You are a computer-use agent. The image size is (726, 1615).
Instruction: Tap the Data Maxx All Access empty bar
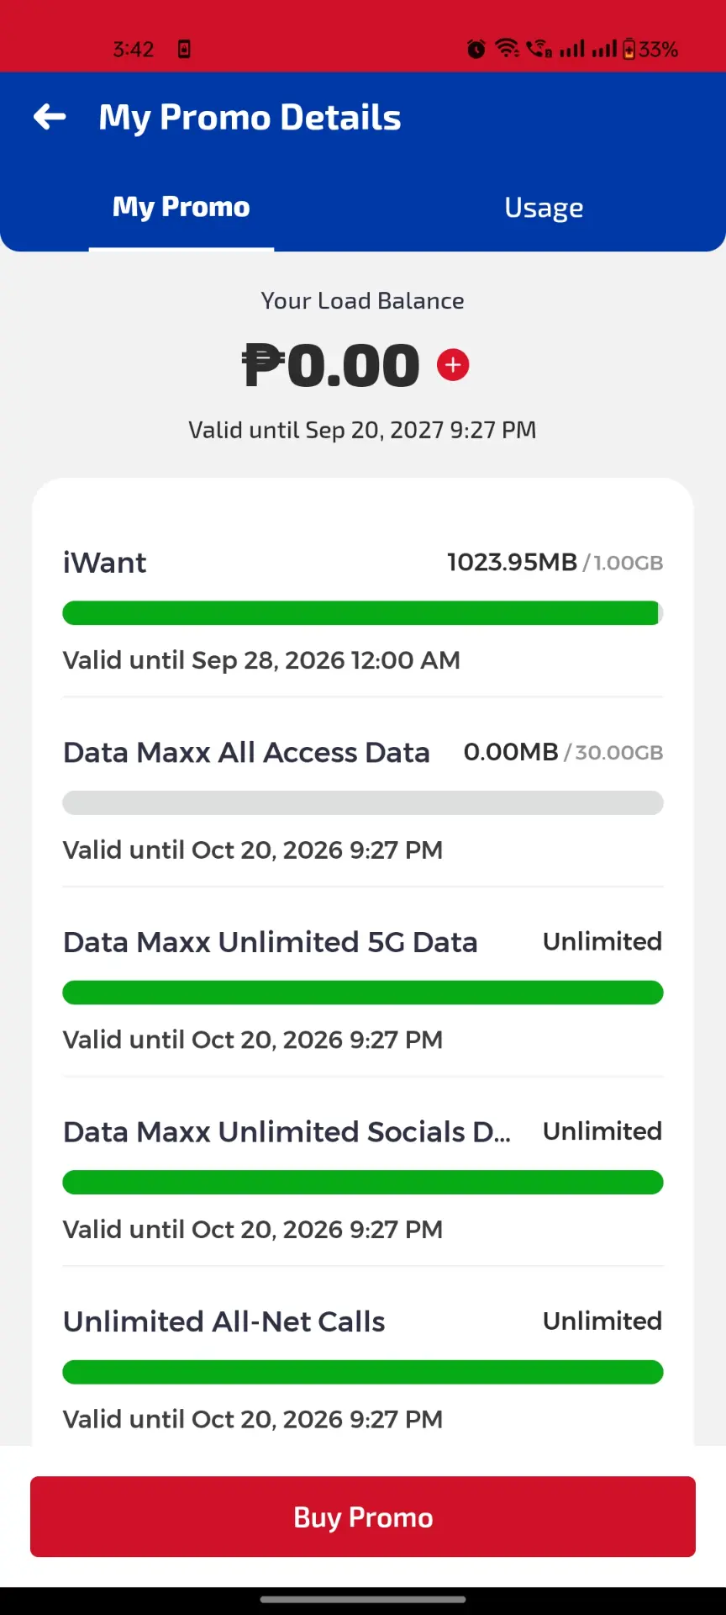363,803
